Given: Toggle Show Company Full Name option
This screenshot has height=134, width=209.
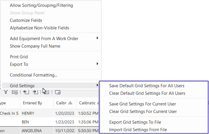Looking at the screenshot, I should point(35,46).
